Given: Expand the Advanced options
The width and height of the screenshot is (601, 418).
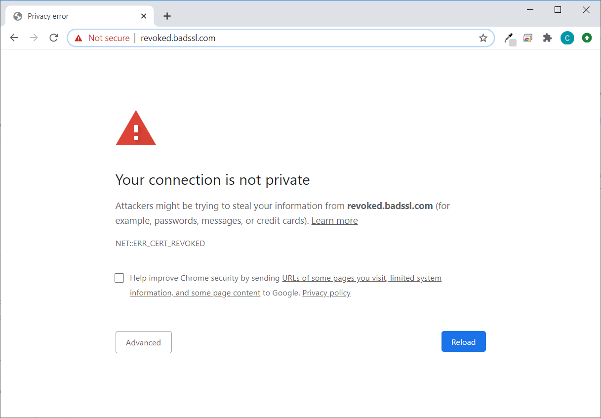Looking at the screenshot, I should (x=143, y=342).
